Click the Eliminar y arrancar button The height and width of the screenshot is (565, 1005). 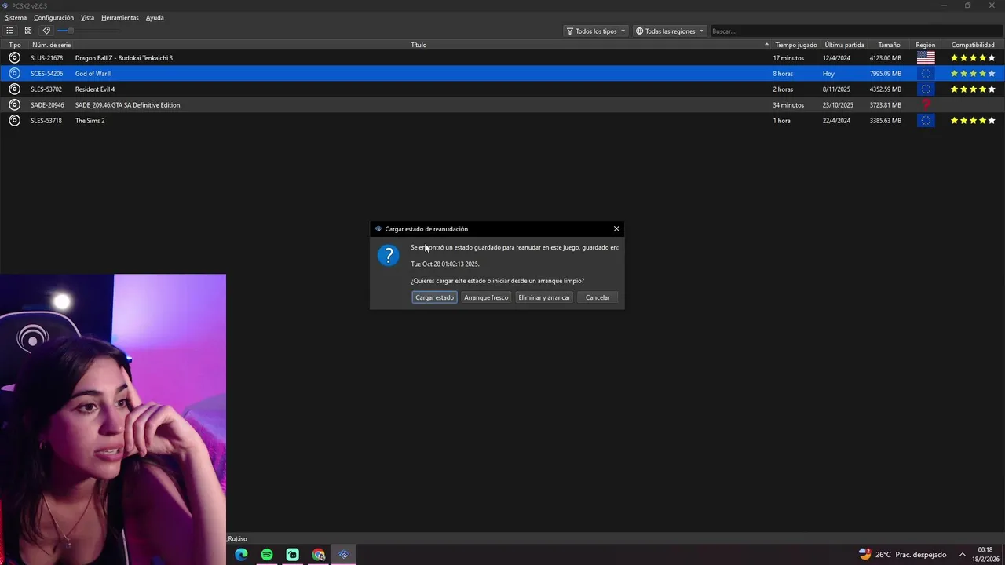pyautogui.click(x=544, y=297)
